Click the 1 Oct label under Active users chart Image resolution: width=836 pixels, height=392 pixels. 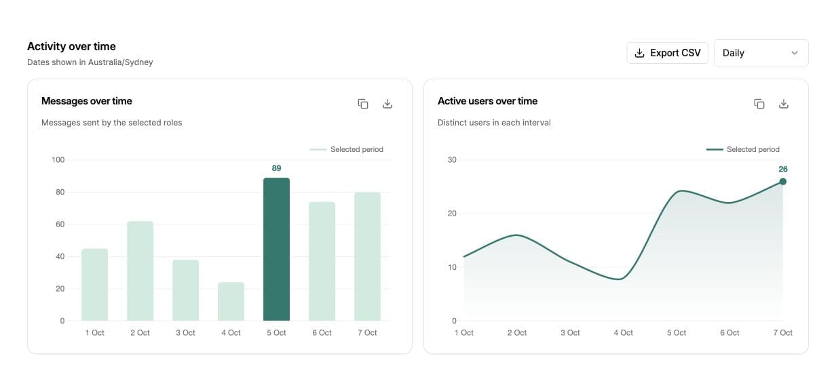pyautogui.click(x=464, y=332)
